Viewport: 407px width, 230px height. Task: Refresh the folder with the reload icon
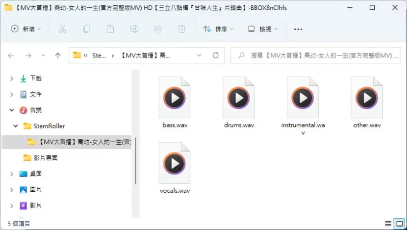coord(215,55)
